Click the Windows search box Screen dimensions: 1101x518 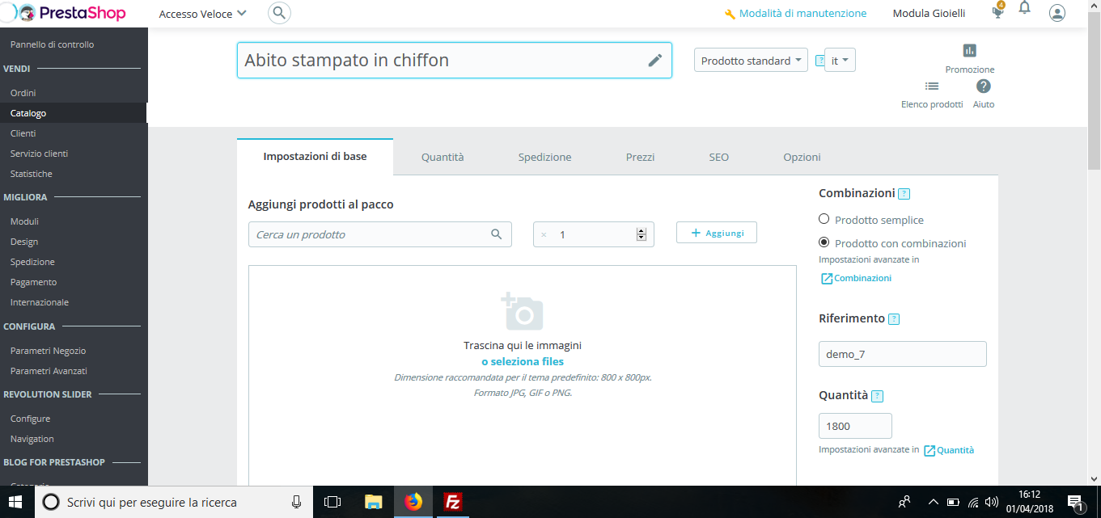tap(173, 502)
